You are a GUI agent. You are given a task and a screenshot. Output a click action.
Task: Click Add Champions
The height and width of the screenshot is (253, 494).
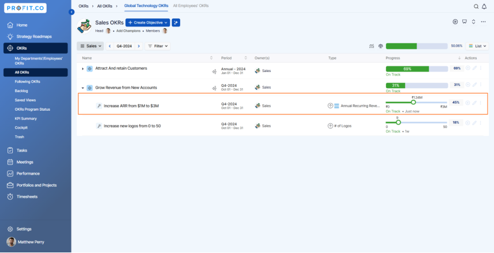tap(128, 31)
